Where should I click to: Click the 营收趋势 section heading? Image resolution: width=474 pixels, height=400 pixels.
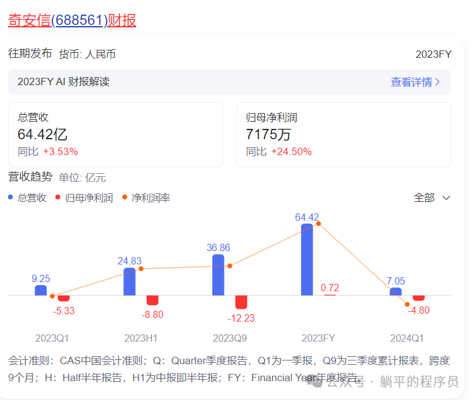30,177
